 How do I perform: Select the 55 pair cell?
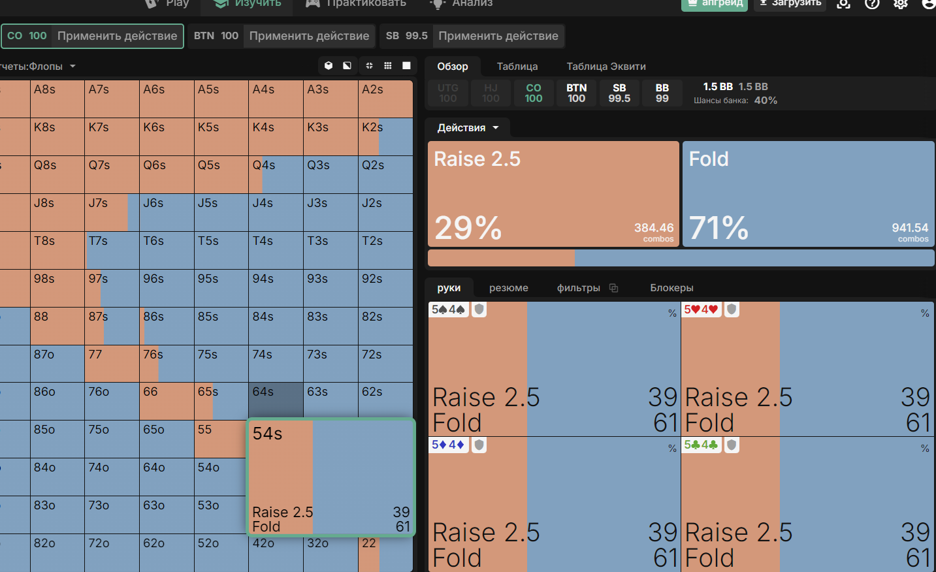click(x=221, y=439)
